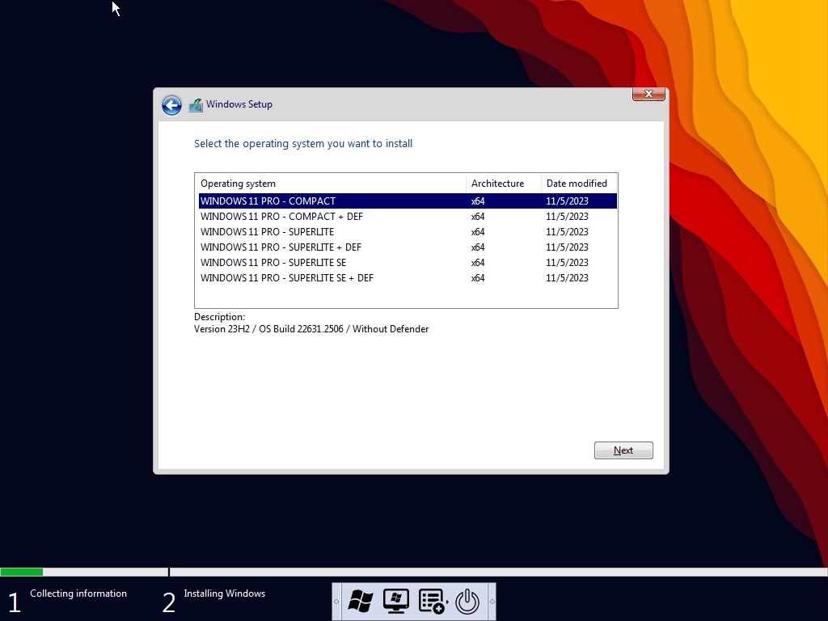Select WINDOWS 11 PRO - SUPERLITE
Image resolution: width=828 pixels, height=621 pixels.
click(x=408, y=232)
